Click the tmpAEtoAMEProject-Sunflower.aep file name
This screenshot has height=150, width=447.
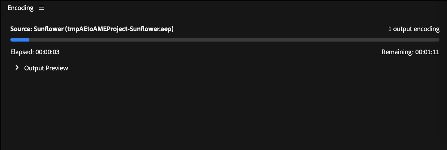coord(119,29)
